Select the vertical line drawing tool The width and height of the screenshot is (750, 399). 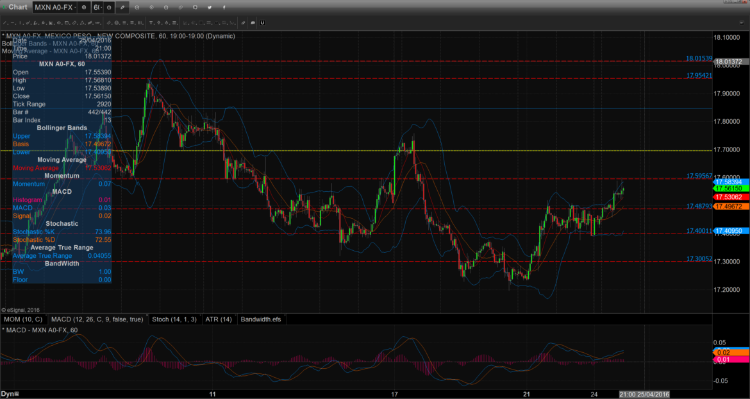coord(20,22)
